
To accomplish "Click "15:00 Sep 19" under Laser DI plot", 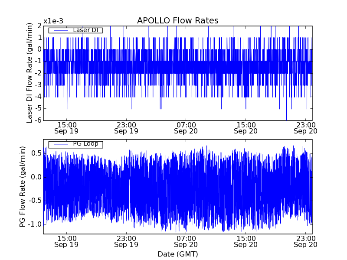I will [66, 128].
